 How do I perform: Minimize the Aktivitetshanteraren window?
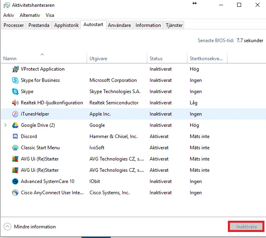(221, 5)
